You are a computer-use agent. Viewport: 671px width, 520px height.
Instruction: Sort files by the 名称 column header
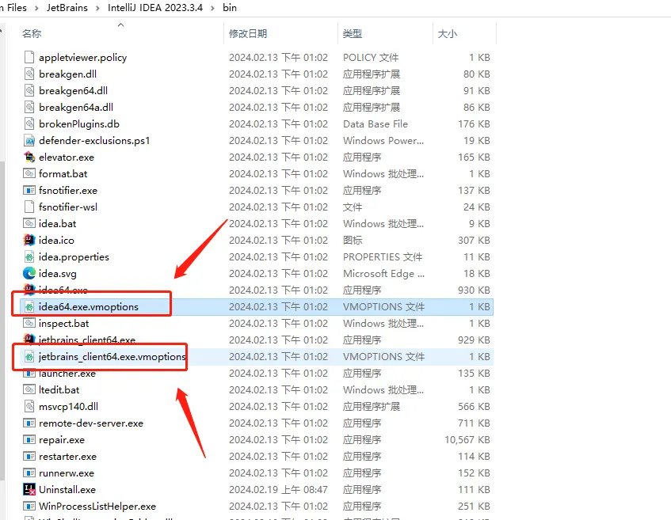[32, 34]
